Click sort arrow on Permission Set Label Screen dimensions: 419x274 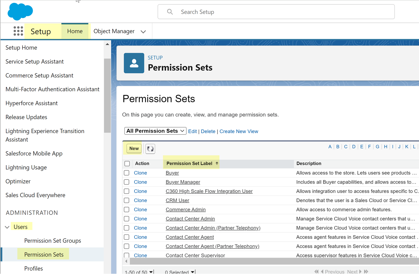pyautogui.click(x=217, y=164)
